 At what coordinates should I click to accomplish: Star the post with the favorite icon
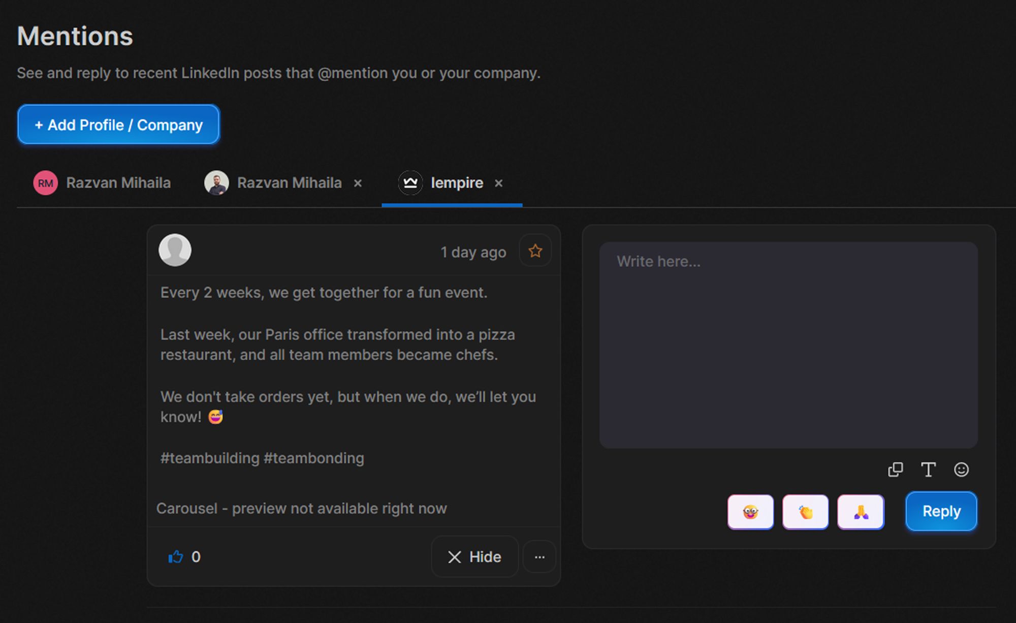(x=535, y=251)
